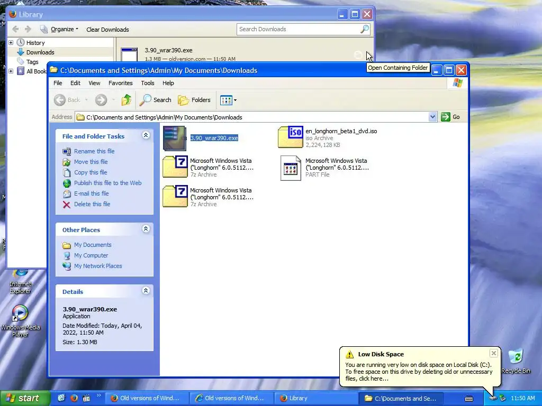
Task: Click the Show Desktop quick launch icon
Action: click(61, 398)
